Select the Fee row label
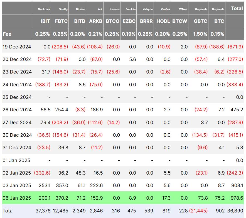 (x=7, y=34)
